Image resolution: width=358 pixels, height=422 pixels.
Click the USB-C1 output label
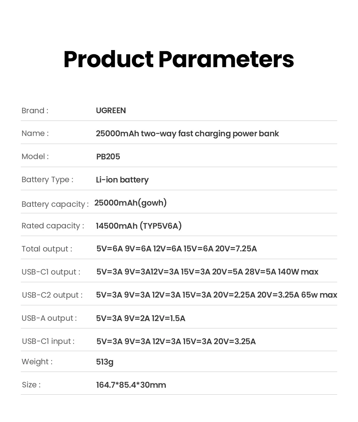pos(51,272)
